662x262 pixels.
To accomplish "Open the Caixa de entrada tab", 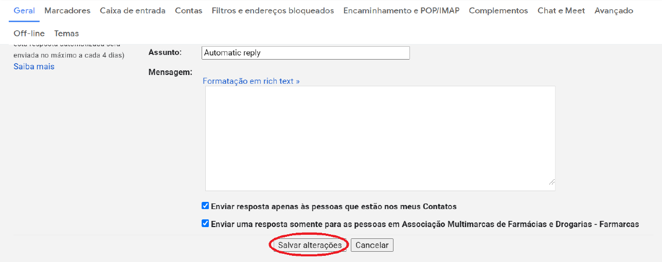I will tap(133, 11).
